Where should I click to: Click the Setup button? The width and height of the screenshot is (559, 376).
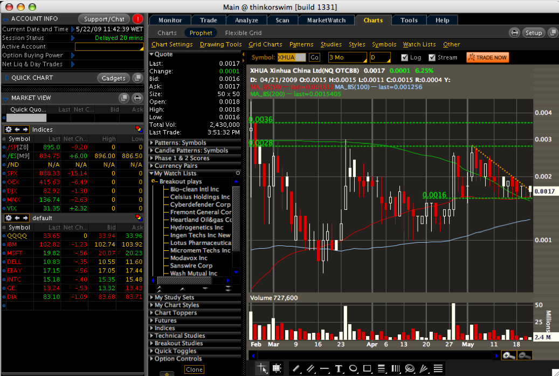pyautogui.click(x=533, y=33)
